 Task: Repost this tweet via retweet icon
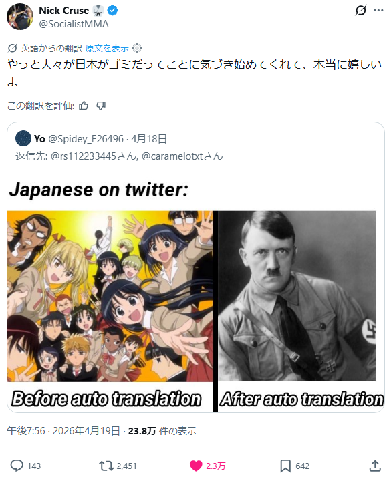point(106,466)
